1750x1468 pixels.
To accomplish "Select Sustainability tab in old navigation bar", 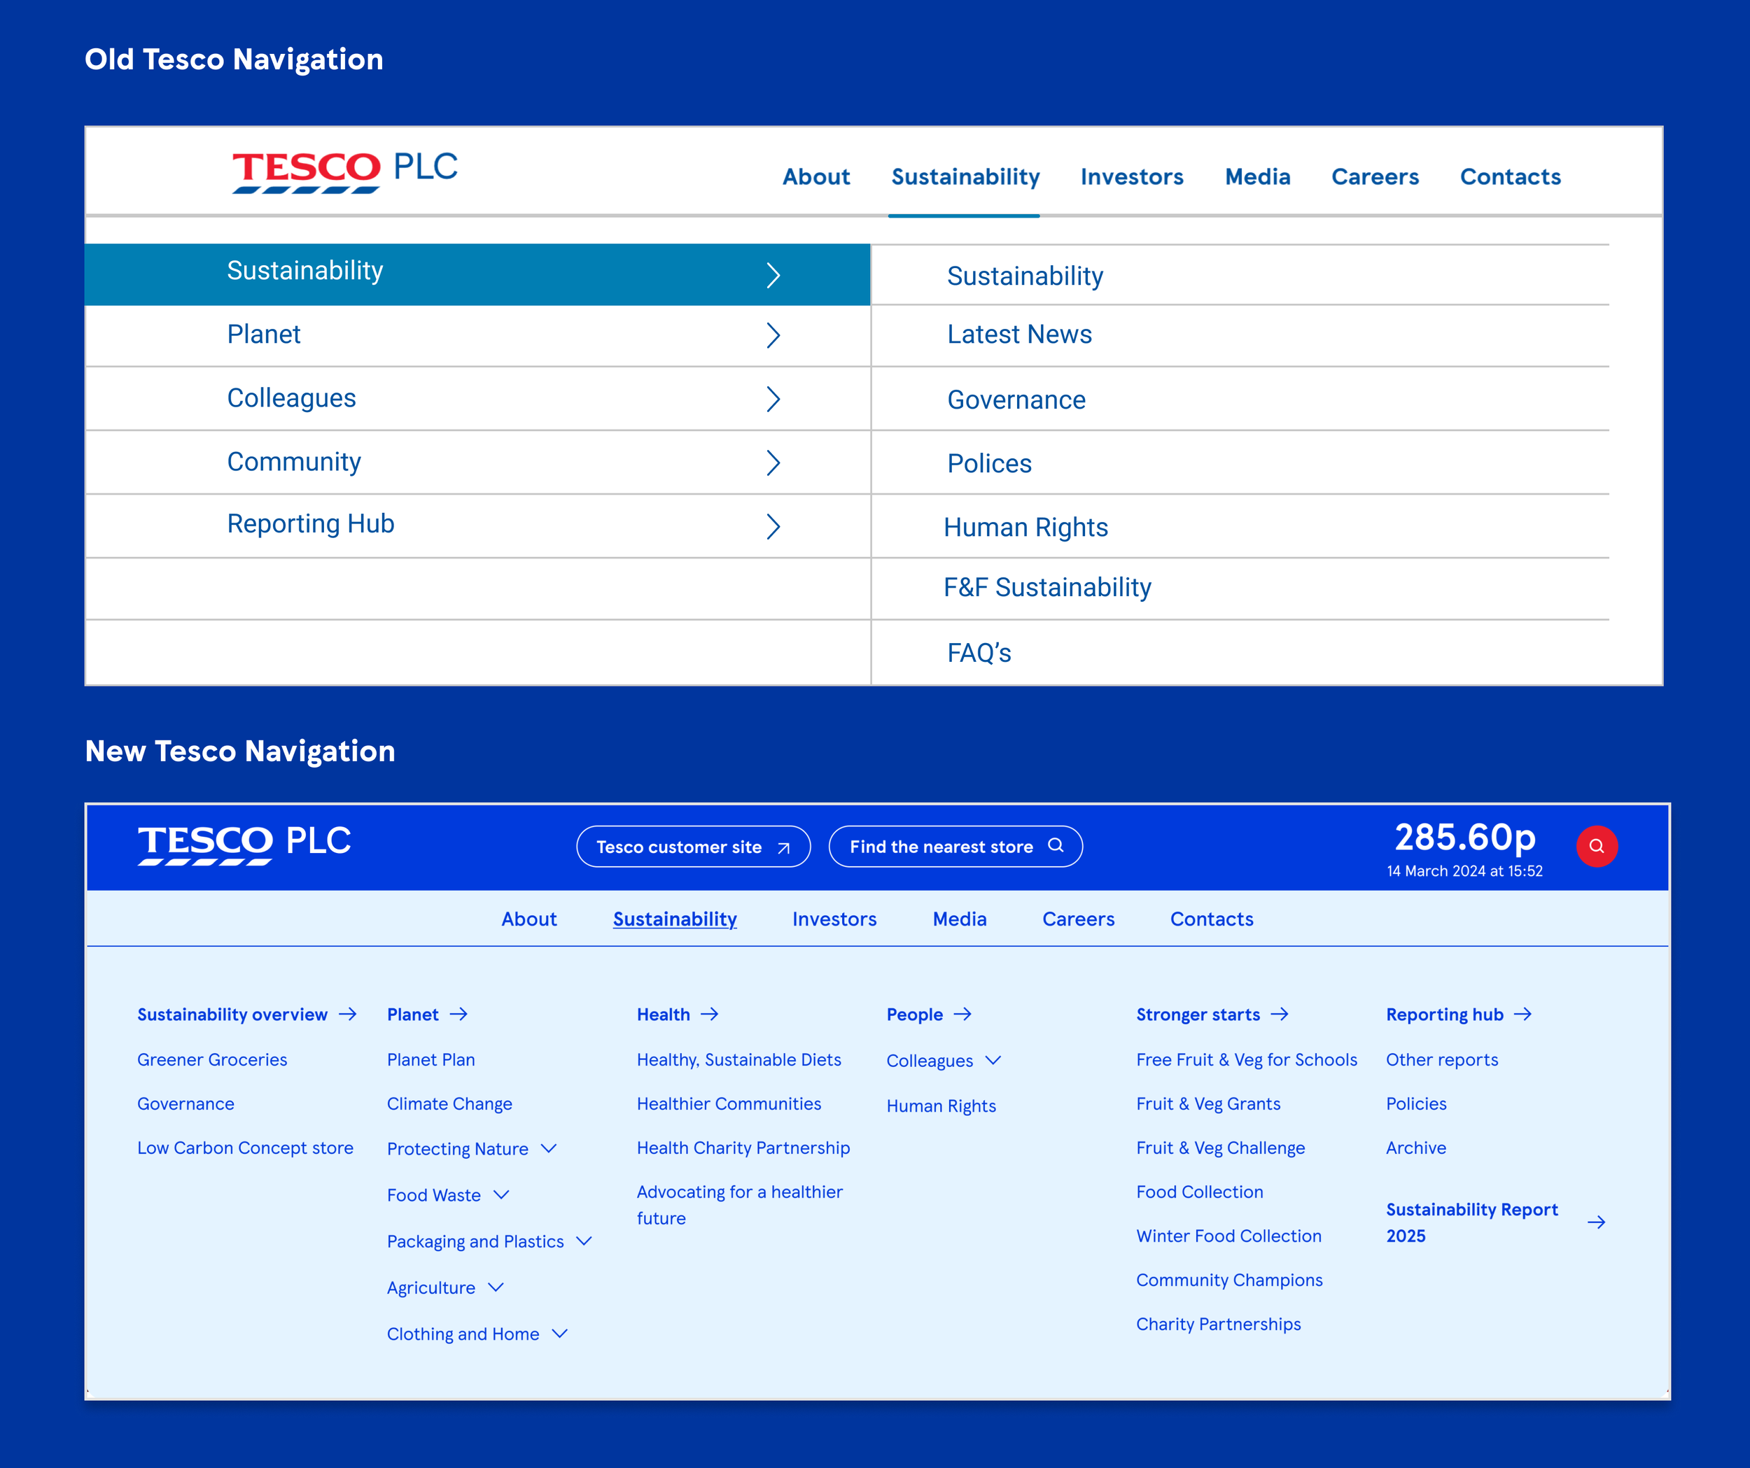I will pyautogui.click(x=965, y=178).
